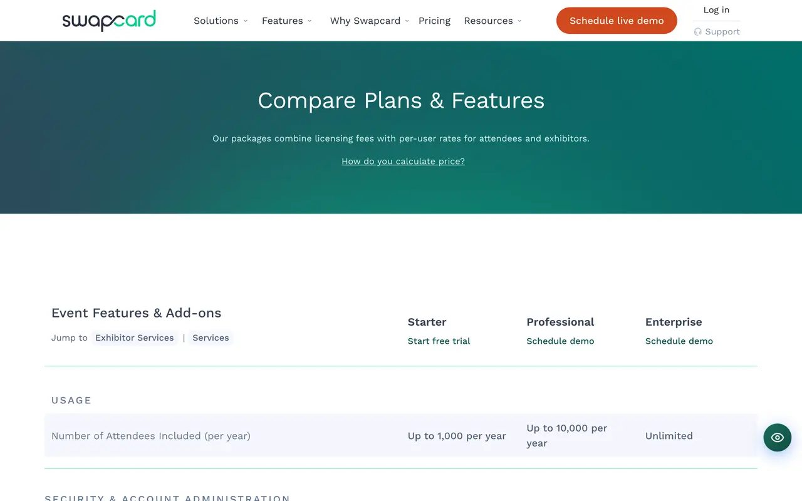Go to the Pricing page

tap(434, 21)
